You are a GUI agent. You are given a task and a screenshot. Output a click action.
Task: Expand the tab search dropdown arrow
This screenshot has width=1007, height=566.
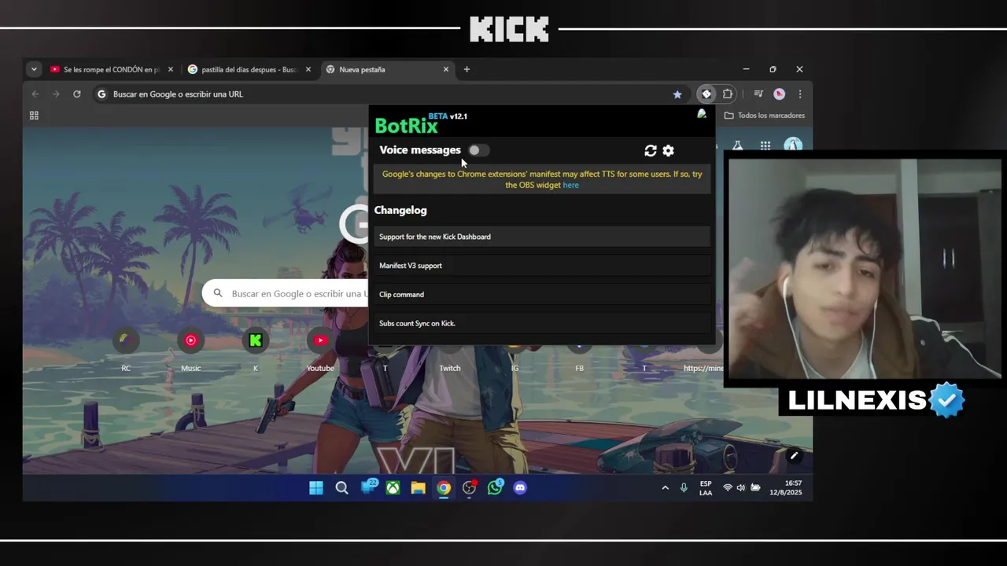point(34,69)
